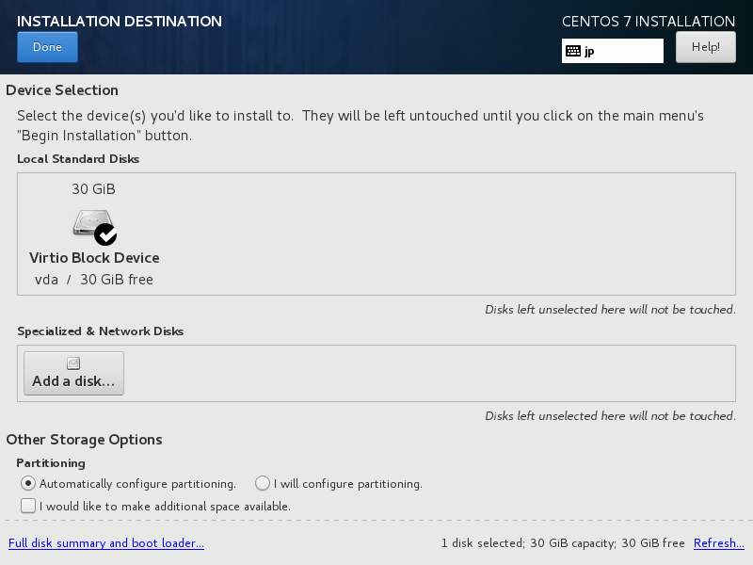
Task: Select Automatically configure partitioning
Action: [28, 483]
